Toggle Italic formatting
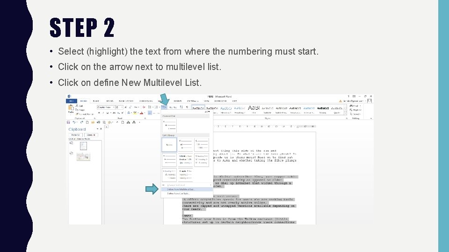 click(x=103, y=112)
